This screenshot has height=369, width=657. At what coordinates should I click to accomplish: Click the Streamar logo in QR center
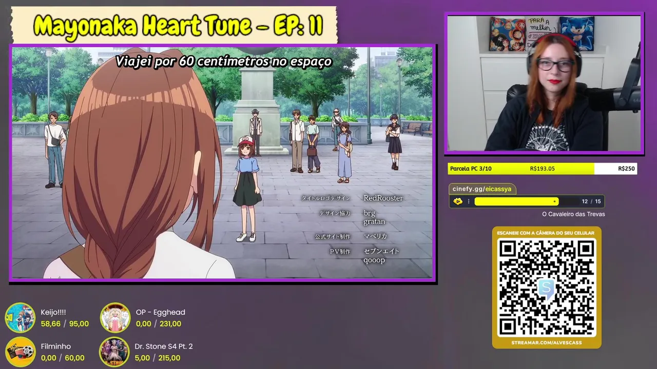[547, 289]
